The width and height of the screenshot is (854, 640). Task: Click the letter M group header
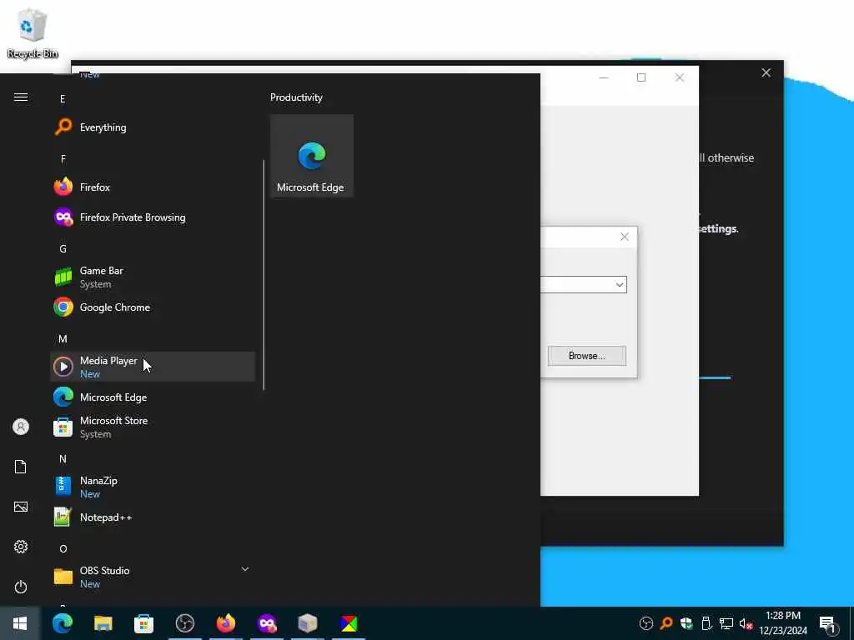63,339
